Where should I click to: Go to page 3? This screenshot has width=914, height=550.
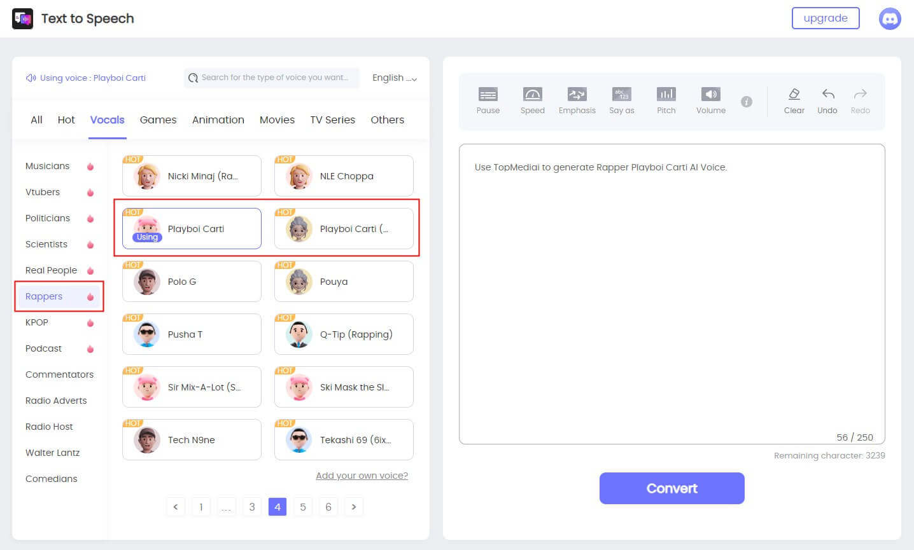[252, 507]
